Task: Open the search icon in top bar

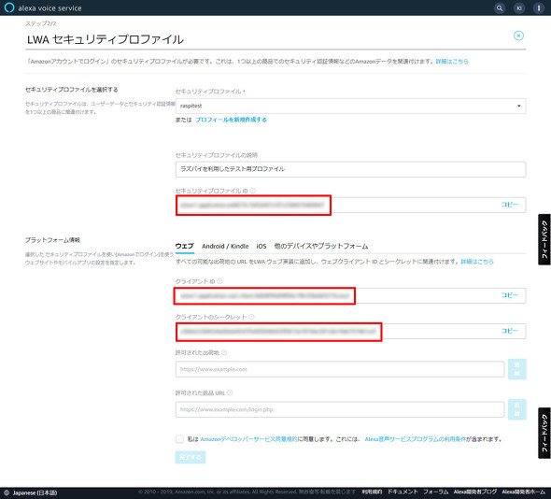Action: tap(500, 7)
